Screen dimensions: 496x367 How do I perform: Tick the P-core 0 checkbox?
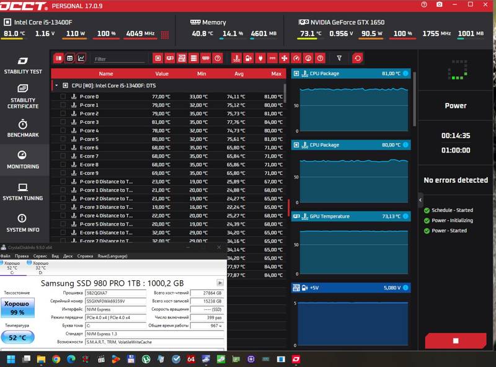tap(63, 97)
